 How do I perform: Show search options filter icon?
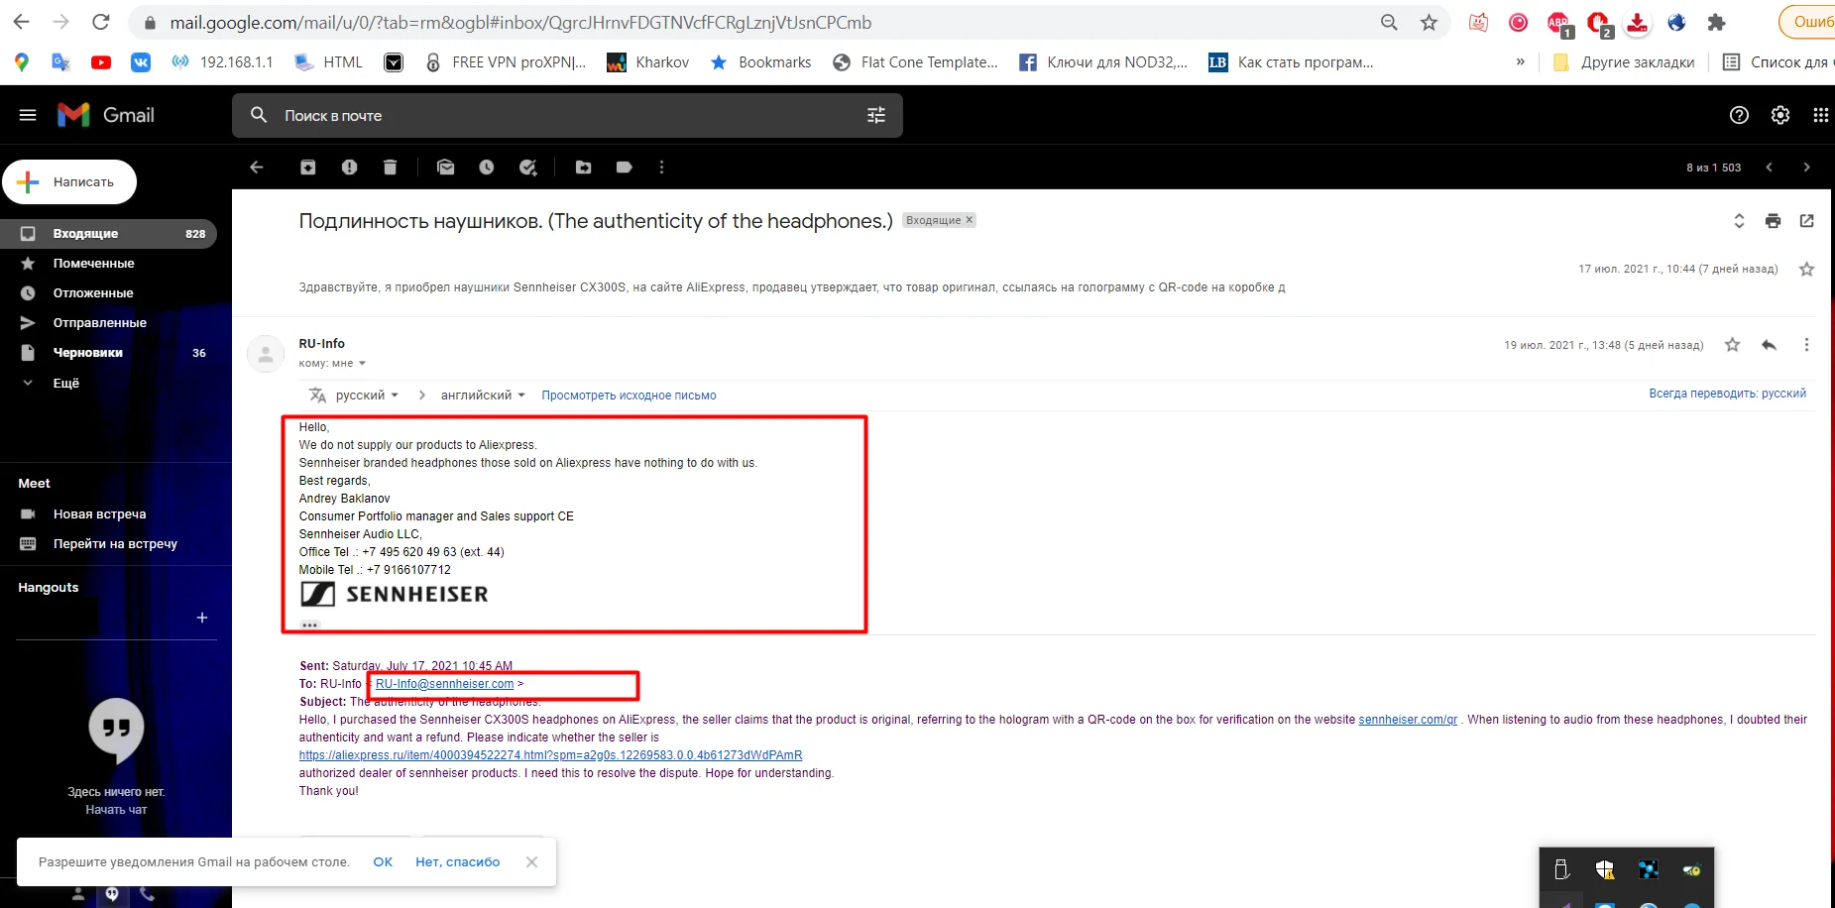(x=876, y=116)
